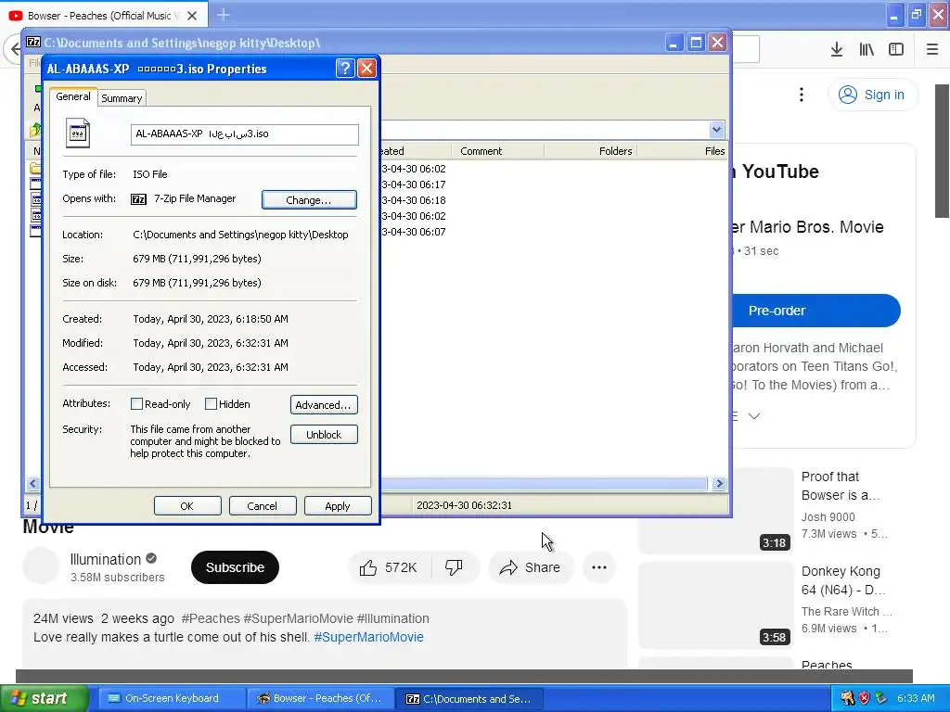
Task: Click the #SuperMarioMovie hashtag link
Action: point(368,637)
